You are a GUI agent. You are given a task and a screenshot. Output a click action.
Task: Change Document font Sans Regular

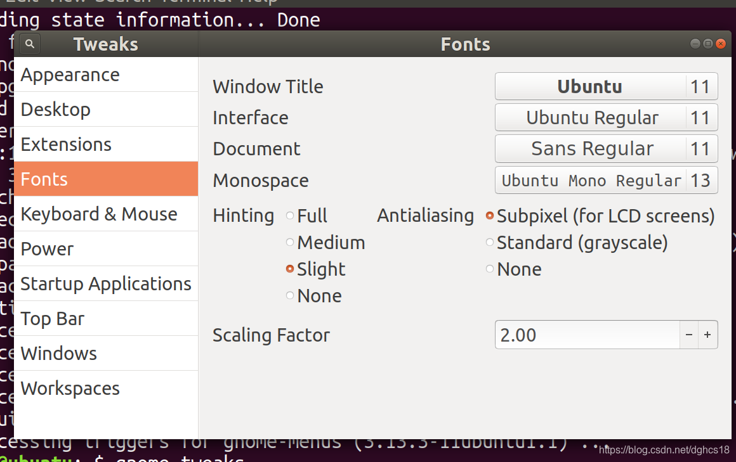coord(606,149)
